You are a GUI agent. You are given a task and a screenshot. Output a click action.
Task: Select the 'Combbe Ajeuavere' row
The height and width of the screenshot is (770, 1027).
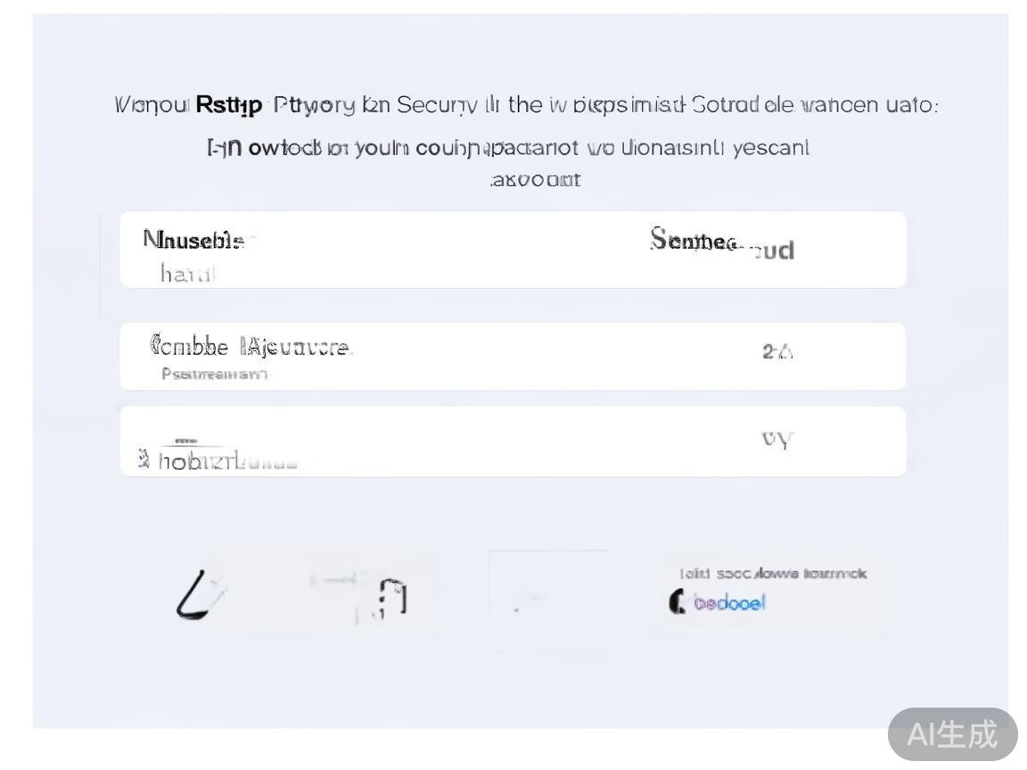[x=513, y=356]
